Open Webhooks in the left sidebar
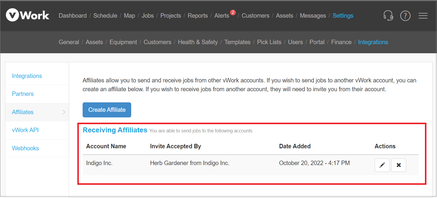 point(26,148)
